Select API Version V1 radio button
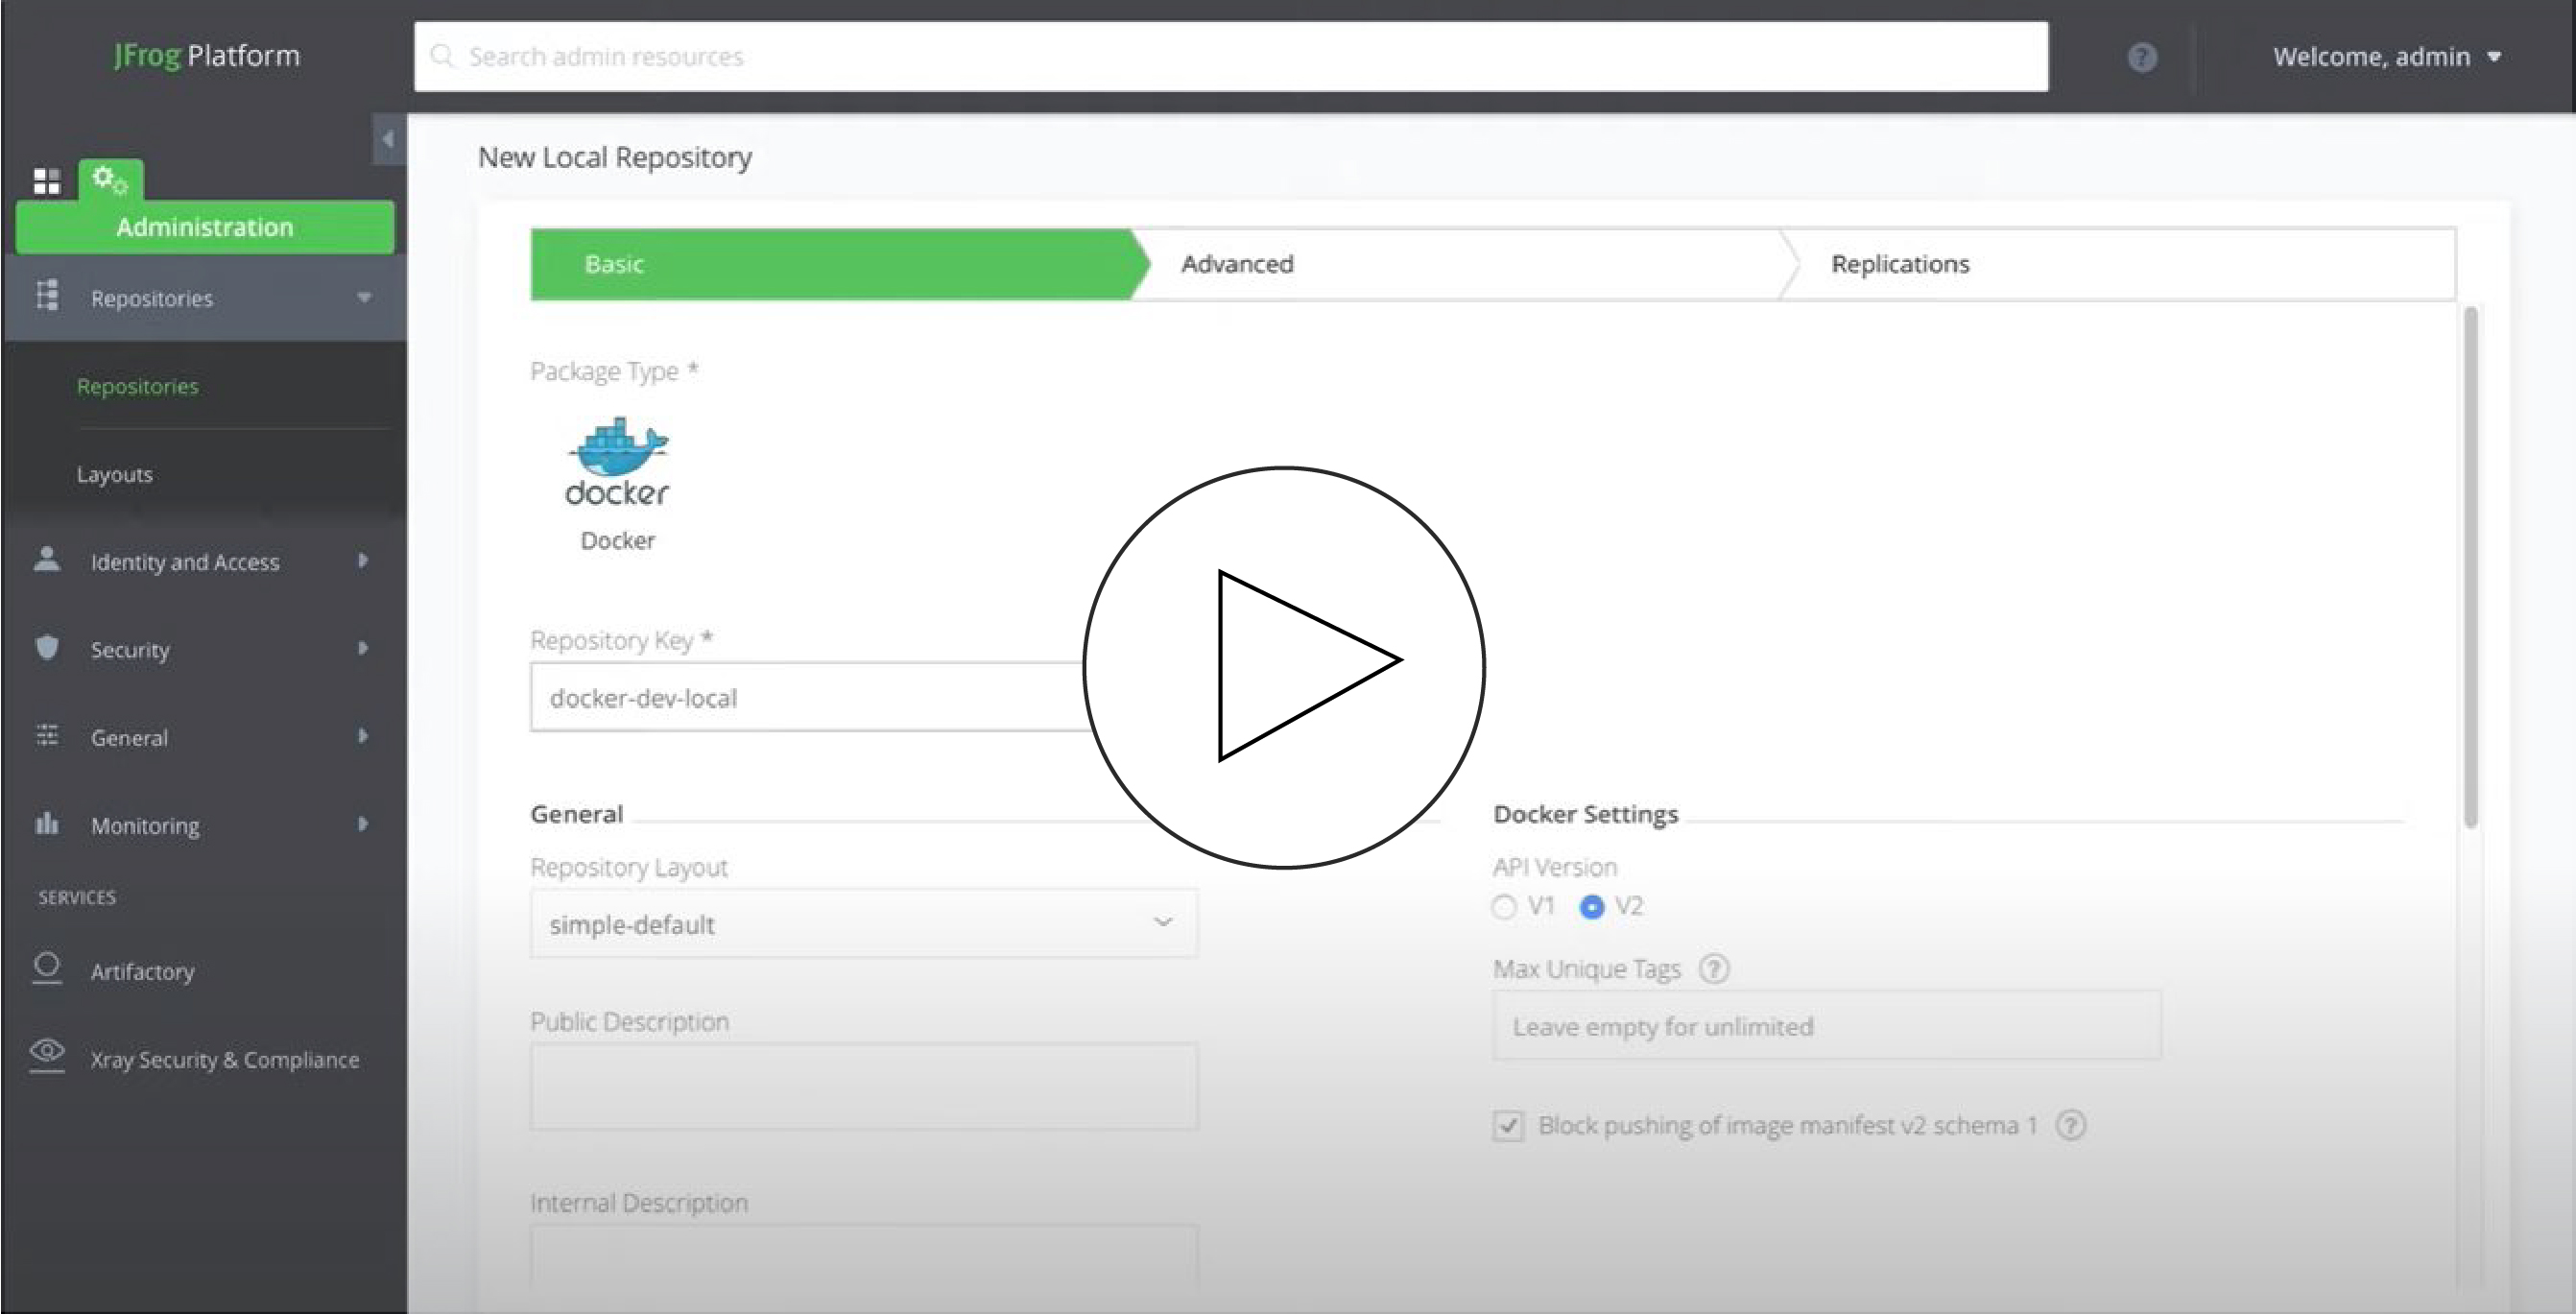 (x=1504, y=907)
